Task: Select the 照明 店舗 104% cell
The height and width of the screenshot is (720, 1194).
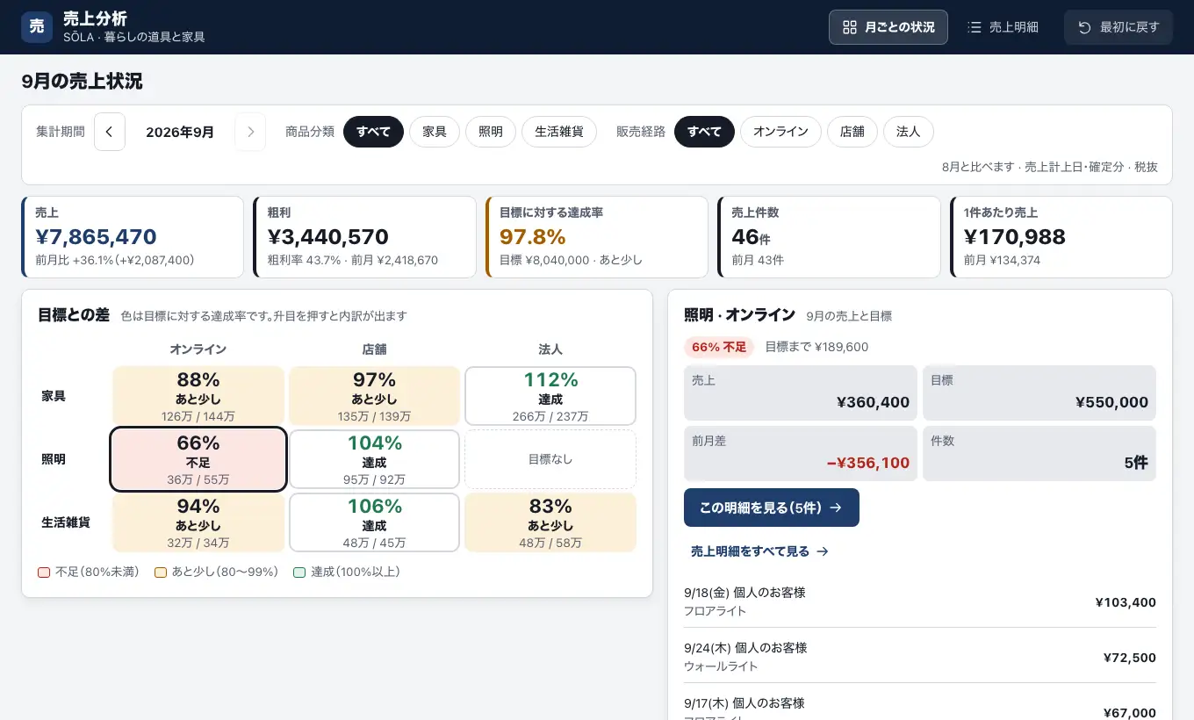Action: click(374, 459)
